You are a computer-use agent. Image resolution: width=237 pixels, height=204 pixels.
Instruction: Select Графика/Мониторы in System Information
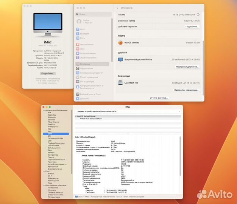click(x=56, y=143)
